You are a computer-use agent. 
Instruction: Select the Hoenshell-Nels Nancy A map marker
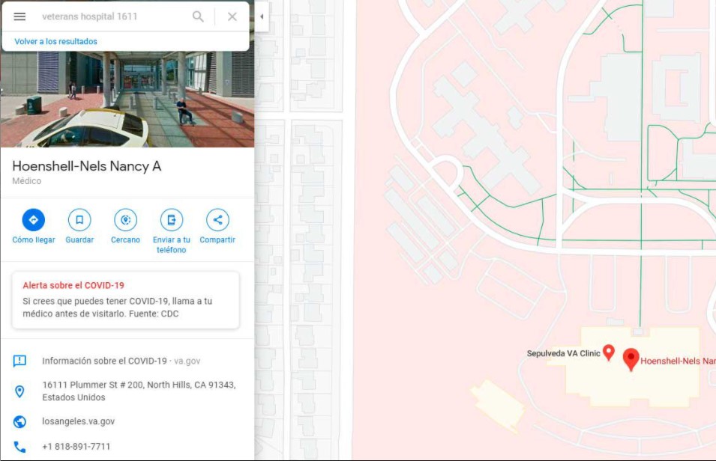pyautogui.click(x=631, y=358)
